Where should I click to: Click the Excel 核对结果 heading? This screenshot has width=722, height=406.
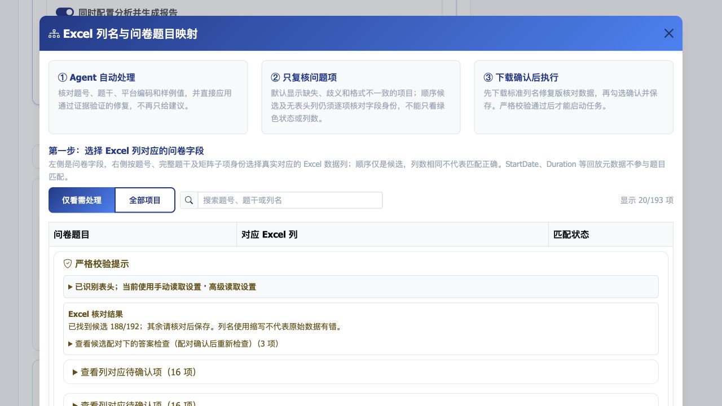[x=95, y=314]
